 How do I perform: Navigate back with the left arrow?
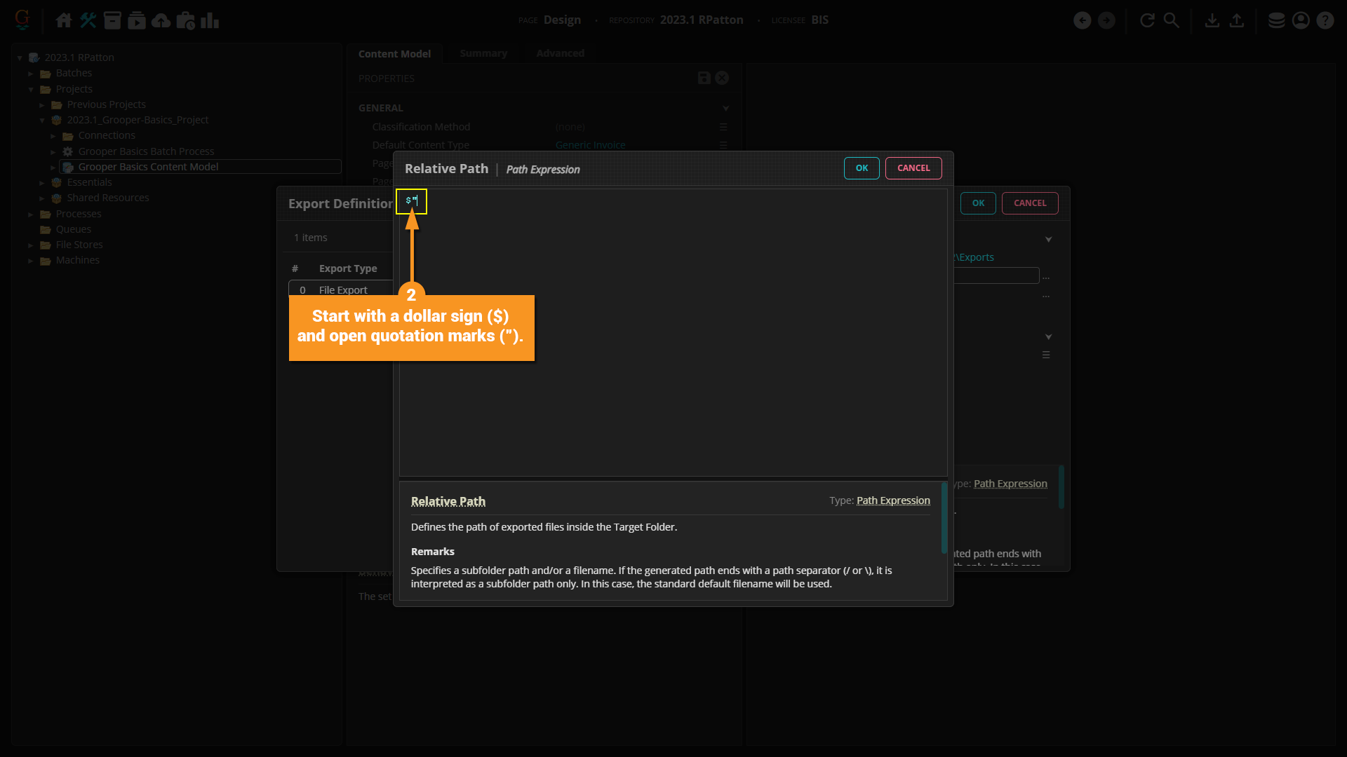[x=1082, y=20]
